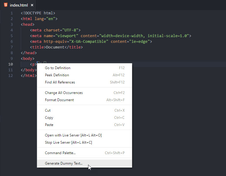Image resolution: width=226 pixels, height=176 pixels.
Task: Select Open with Live Server
Action: point(85,135)
